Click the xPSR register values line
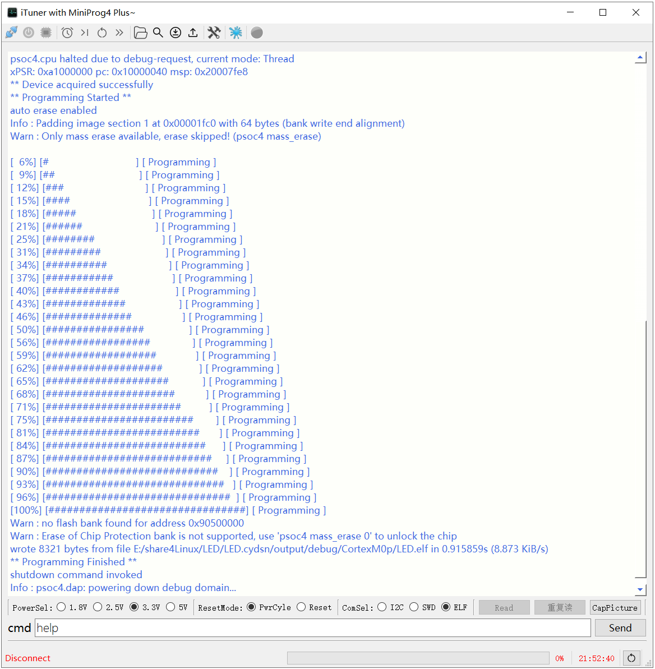The width and height of the screenshot is (655, 669). pos(129,71)
